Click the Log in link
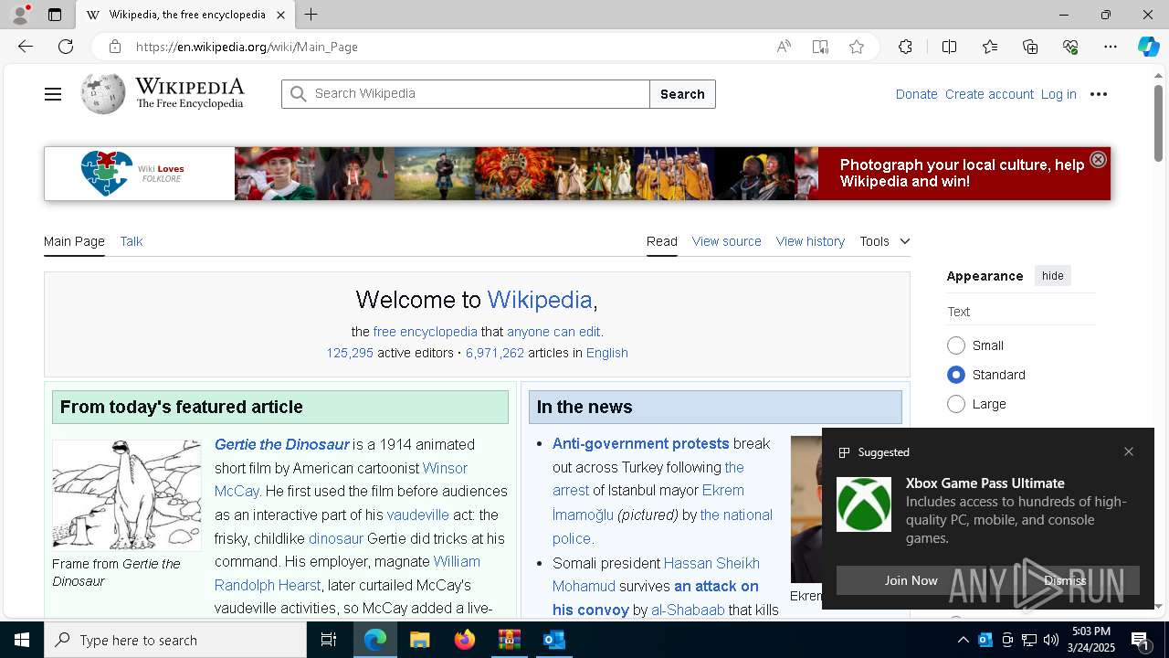1169x658 pixels. (x=1058, y=94)
